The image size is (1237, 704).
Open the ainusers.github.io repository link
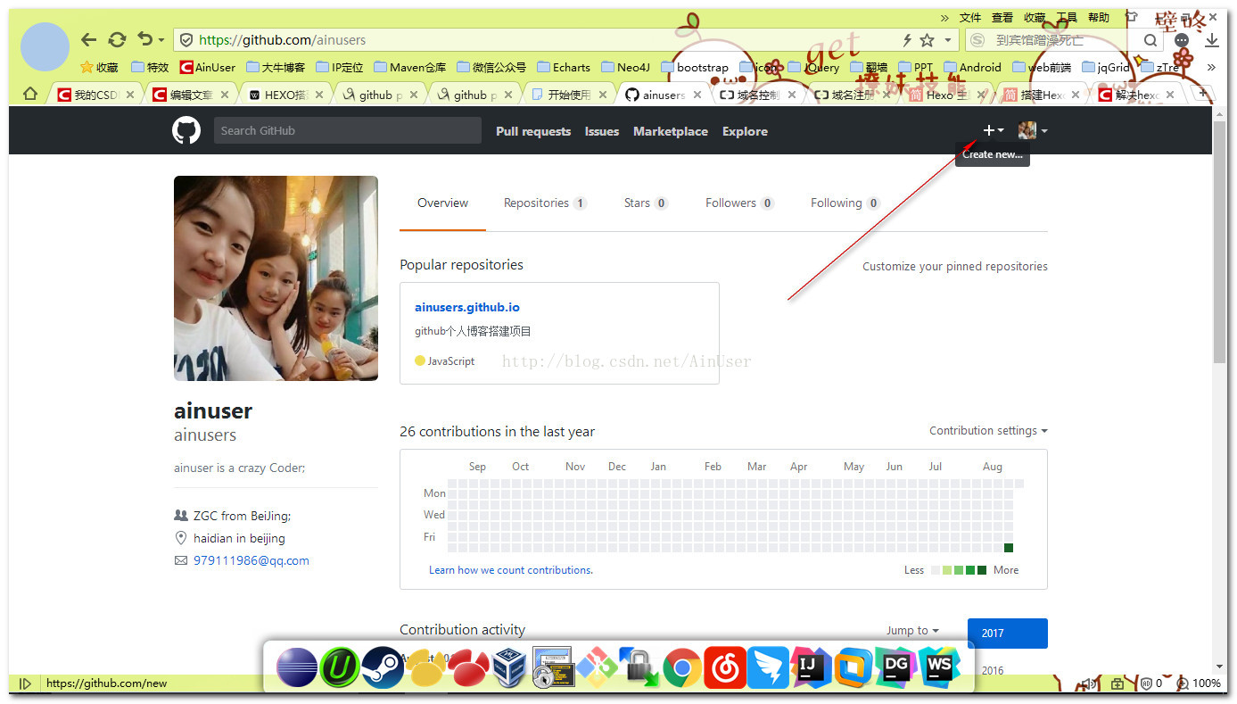pos(467,307)
